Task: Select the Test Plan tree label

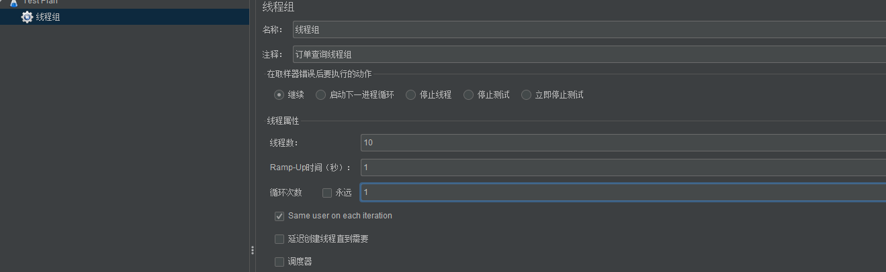Action: pyautogui.click(x=40, y=2)
